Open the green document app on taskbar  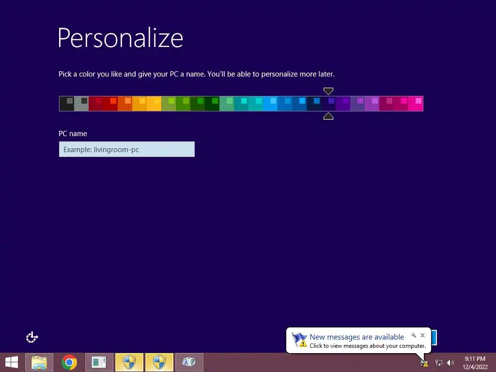click(99, 362)
